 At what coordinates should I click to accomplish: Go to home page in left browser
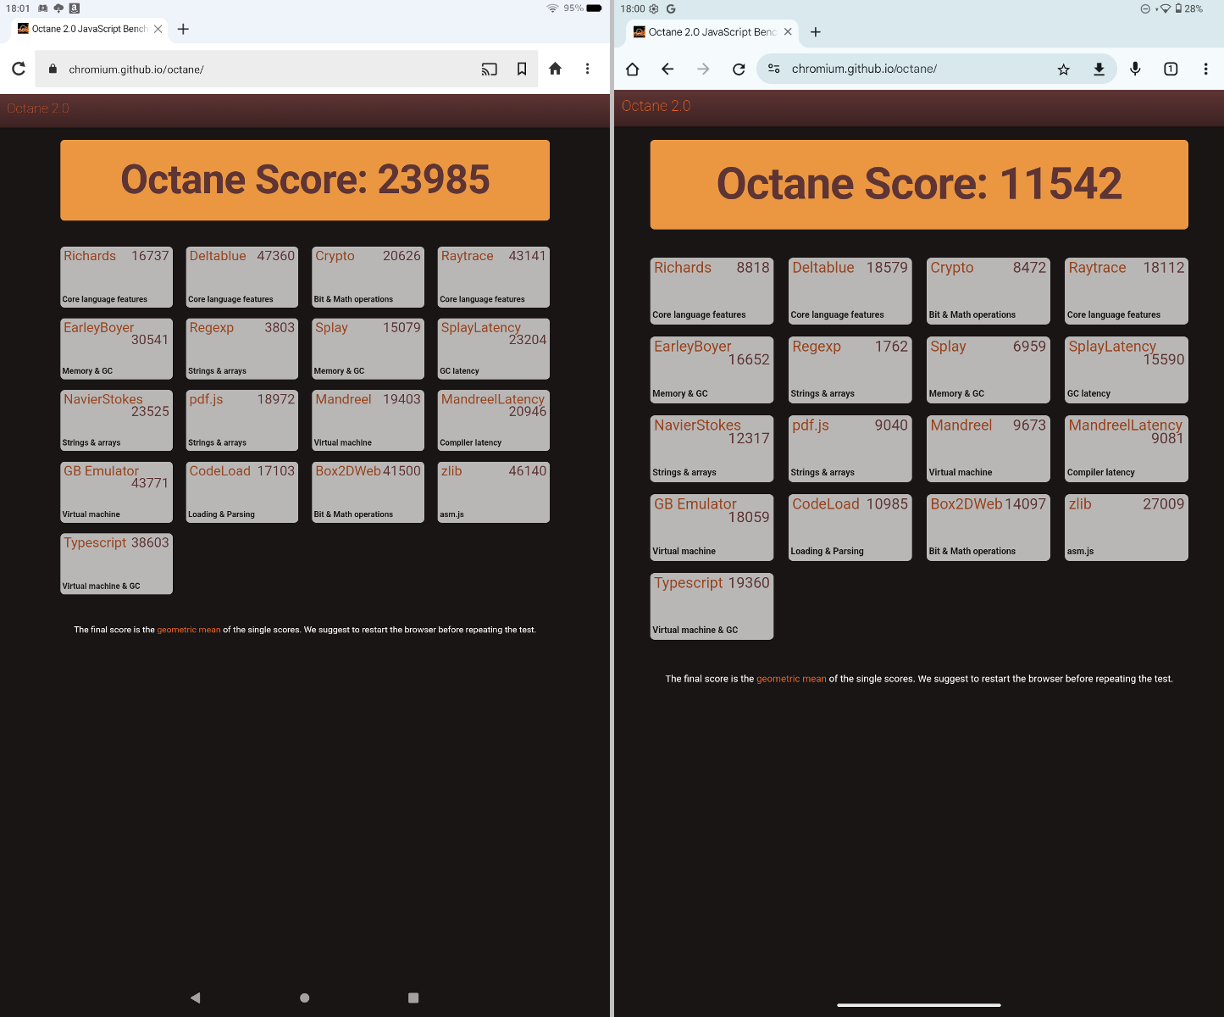555,69
